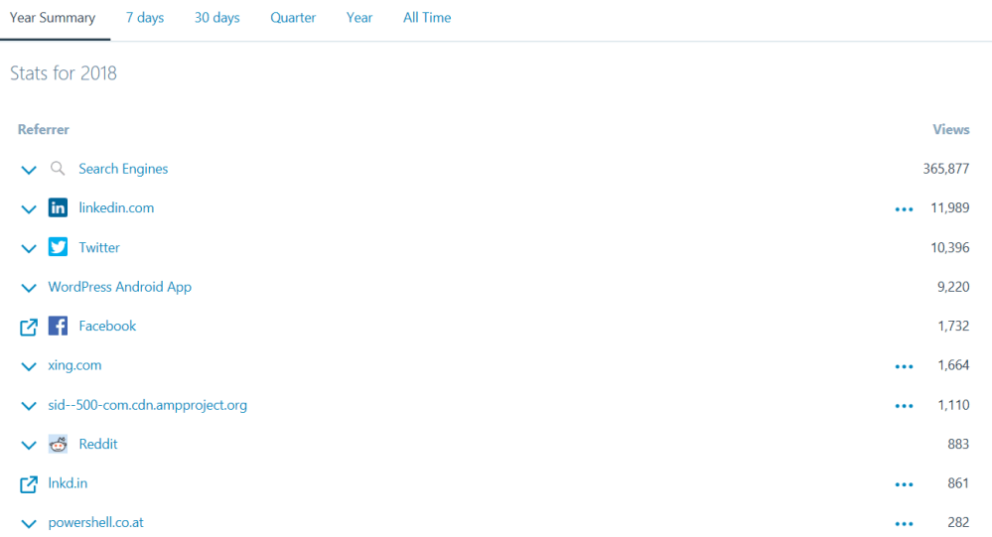The width and height of the screenshot is (992, 537).
Task: Click the Search Engines magnifier icon
Action: pyautogui.click(x=58, y=169)
